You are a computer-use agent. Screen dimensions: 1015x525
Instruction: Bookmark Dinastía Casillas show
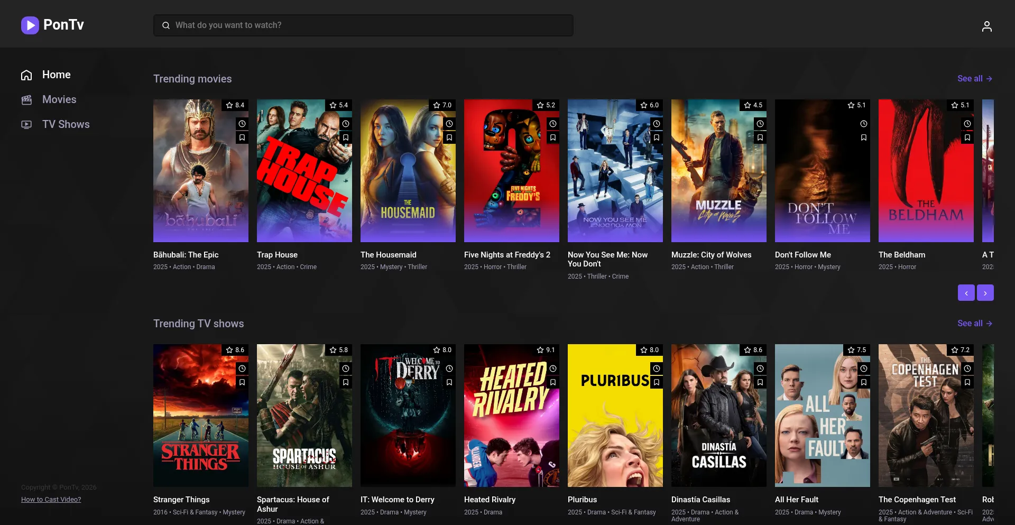point(760,382)
